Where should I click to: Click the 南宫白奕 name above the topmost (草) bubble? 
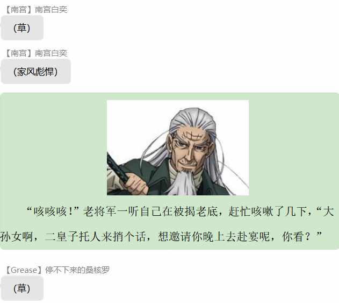coord(51,10)
